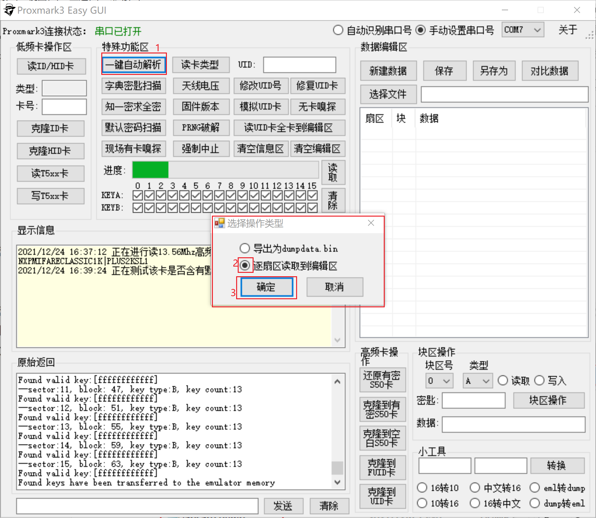The height and width of the screenshot is (518, 596).
Task: Click 清空编辑区 button
Action: pyautogui.click(x=318, y=149)
